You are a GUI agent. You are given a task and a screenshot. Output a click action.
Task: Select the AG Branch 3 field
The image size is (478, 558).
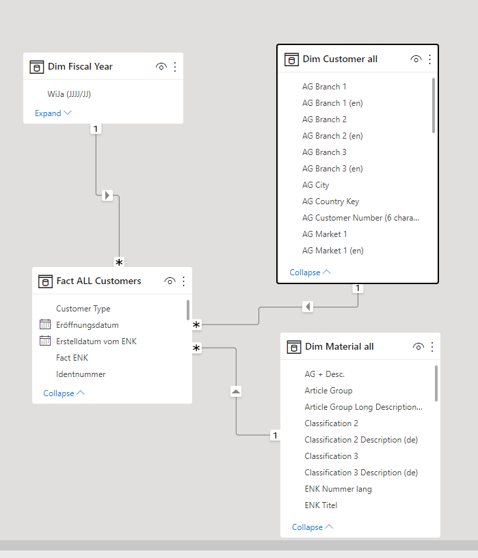pyautogui.click(x=324, y=152)
